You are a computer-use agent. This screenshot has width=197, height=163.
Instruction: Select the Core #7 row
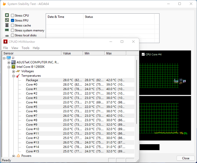80,116
